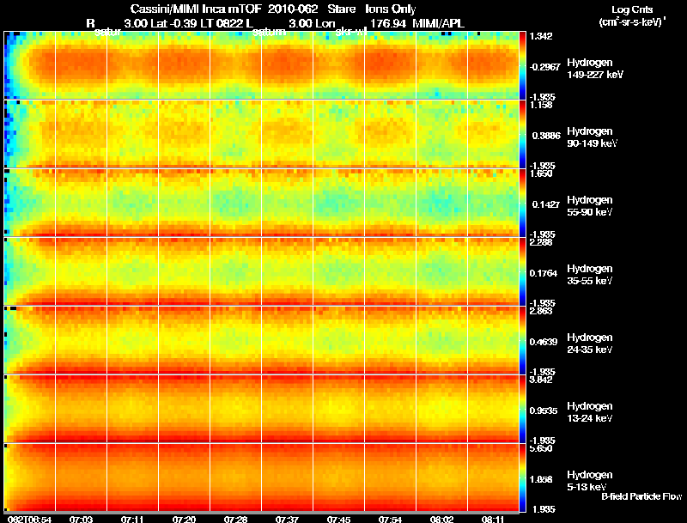Select the Hydrogen 55-90 keV label

590,206
